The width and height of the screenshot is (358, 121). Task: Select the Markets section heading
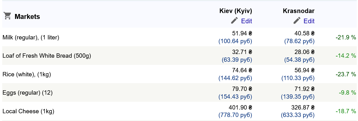[x=27, y=17]
